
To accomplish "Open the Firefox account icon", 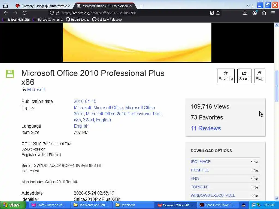I will [255, 13].
